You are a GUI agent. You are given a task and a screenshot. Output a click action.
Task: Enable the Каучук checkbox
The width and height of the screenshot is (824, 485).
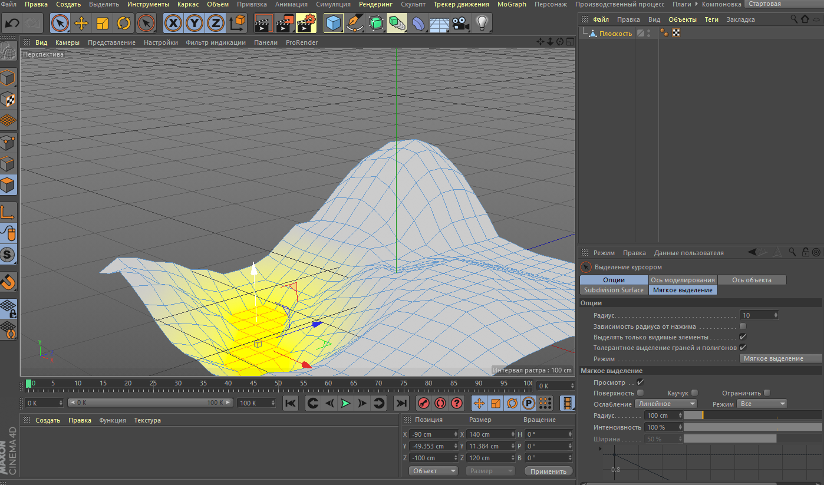coord(694,392)
